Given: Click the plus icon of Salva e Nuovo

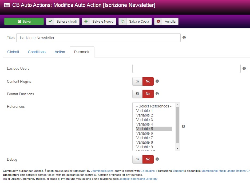Looking at the screenshot, I should [86, 21].
